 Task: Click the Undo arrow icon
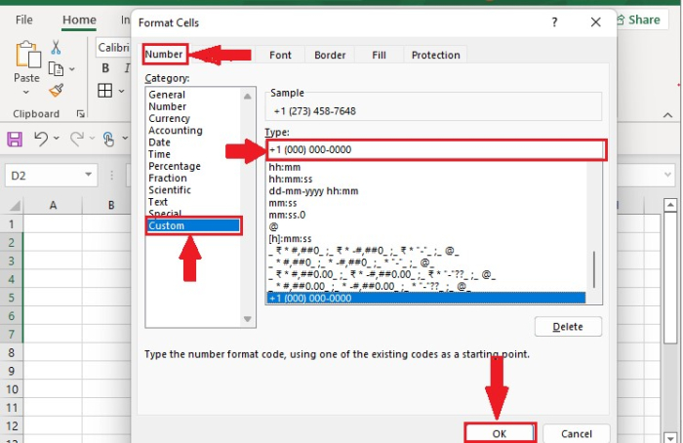coord(41,139)
